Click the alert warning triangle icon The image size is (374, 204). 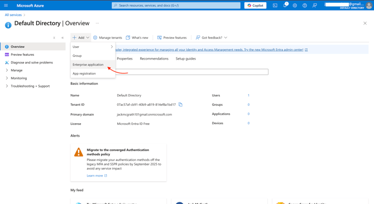[x=79, y=152]
